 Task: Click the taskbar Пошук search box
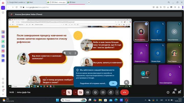[x=74, y=100]
